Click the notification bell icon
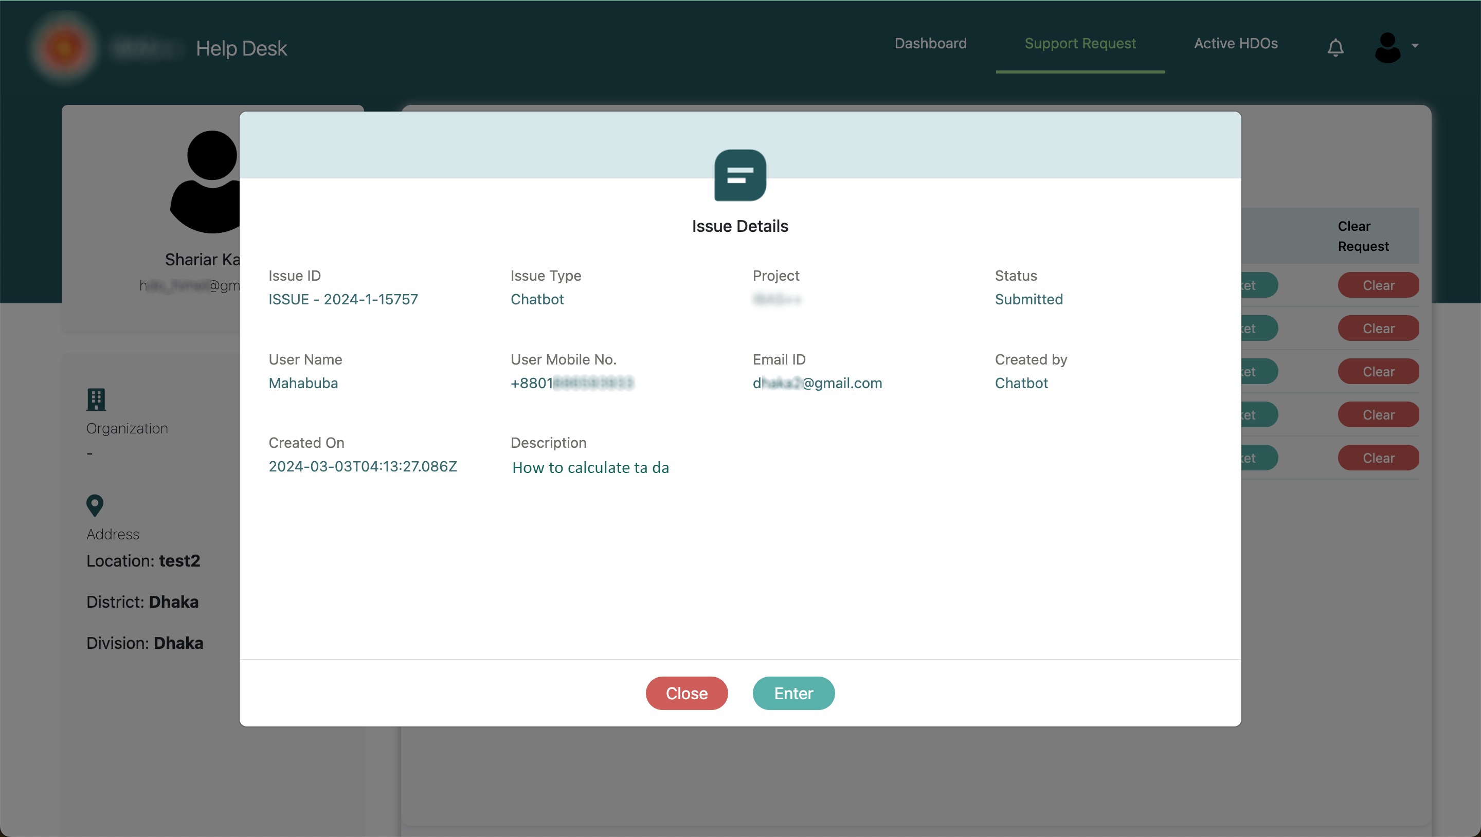1481x837 pixels. (x=1335, y=47)
